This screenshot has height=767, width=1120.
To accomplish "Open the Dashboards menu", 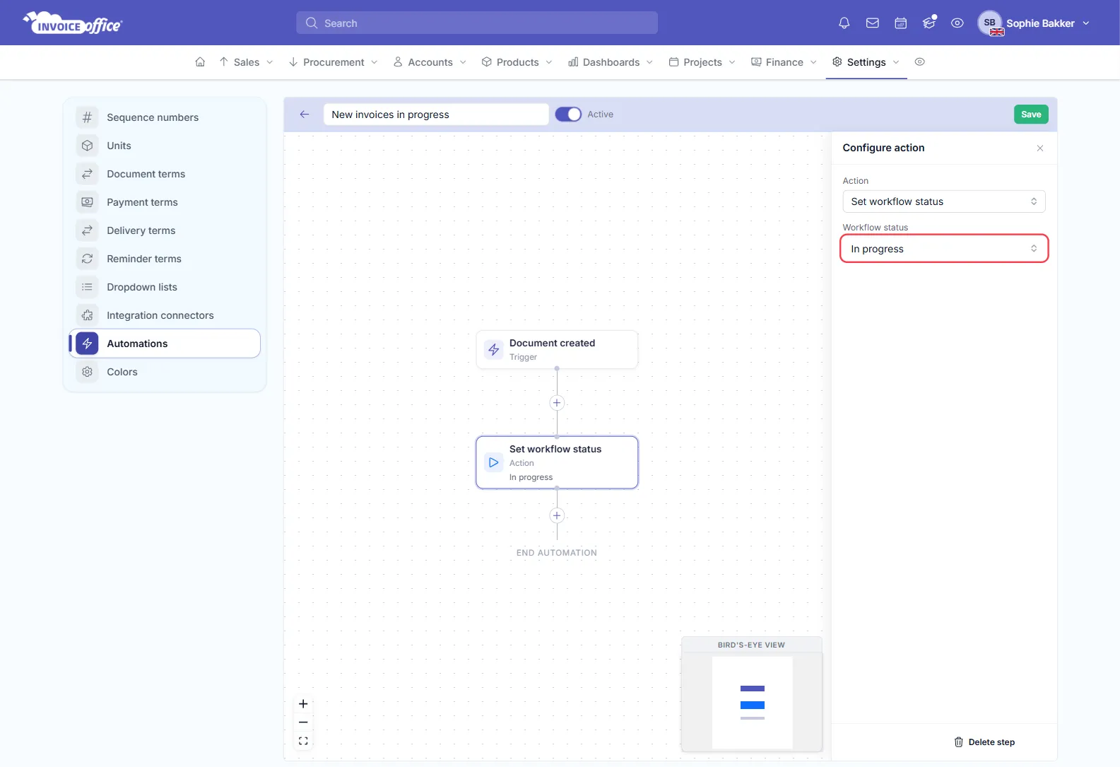I will point(611,62).
